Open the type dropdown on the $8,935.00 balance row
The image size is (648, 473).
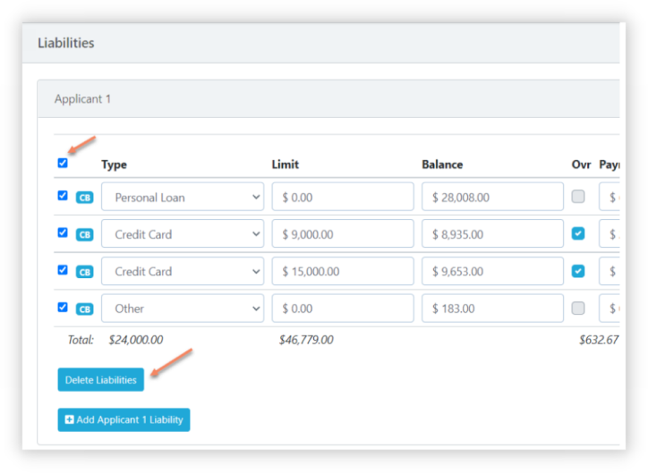pos(183,234)
